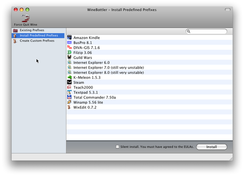249x181 pixels.
Task: Click the Internet Explorer 8.0 icon
Action: (x=70, y=72)
